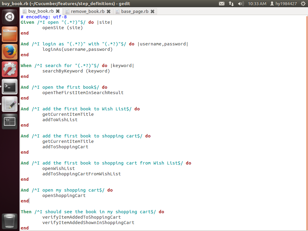Click the 'searchByKeyword (keyword)' line
Image resolution: width=308 pixels, height=231 pixels.
point(76,71)
